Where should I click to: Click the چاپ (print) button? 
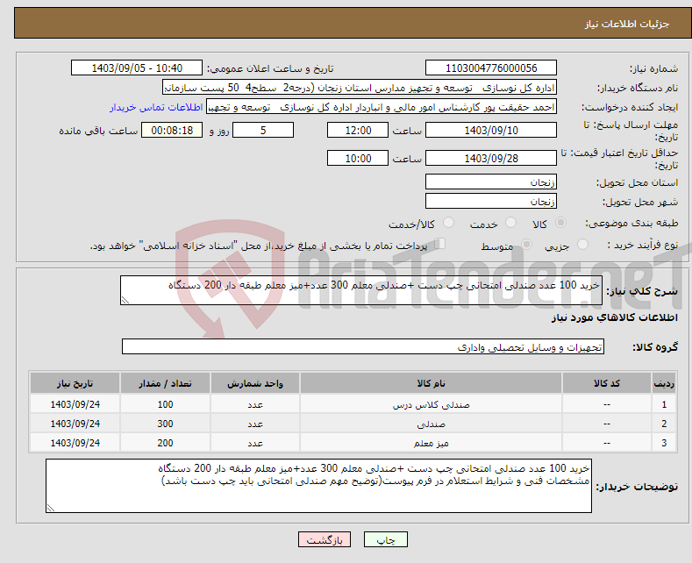(x=385, y=539)
